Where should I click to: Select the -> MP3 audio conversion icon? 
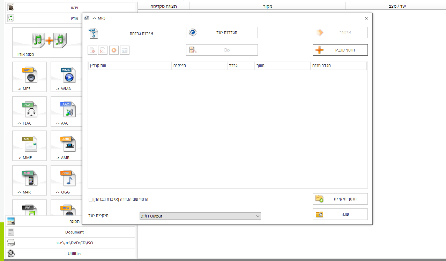click(29, 77)
